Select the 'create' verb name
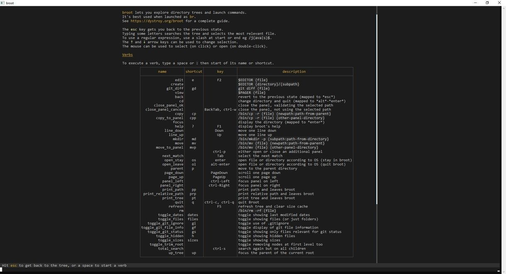Viewport: 506px width, 274px height. click(177, 84)
